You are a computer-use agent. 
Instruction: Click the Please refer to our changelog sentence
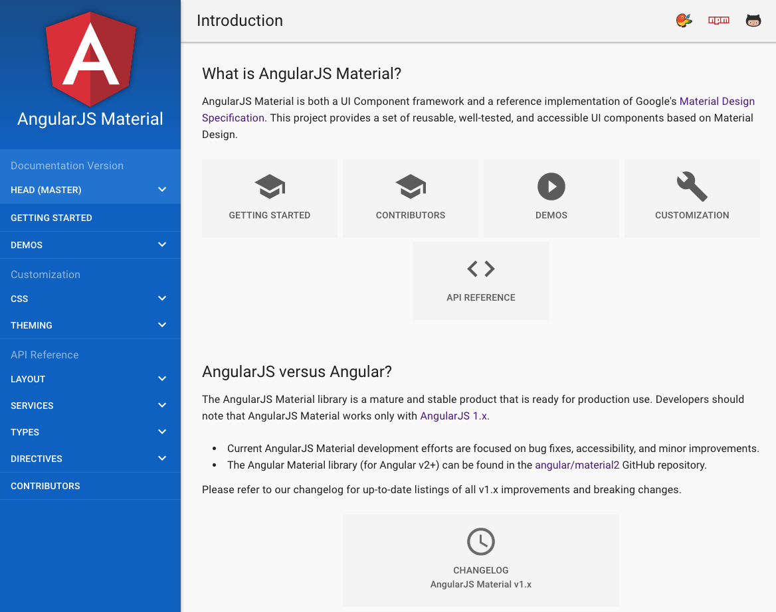tap(441, 490)
